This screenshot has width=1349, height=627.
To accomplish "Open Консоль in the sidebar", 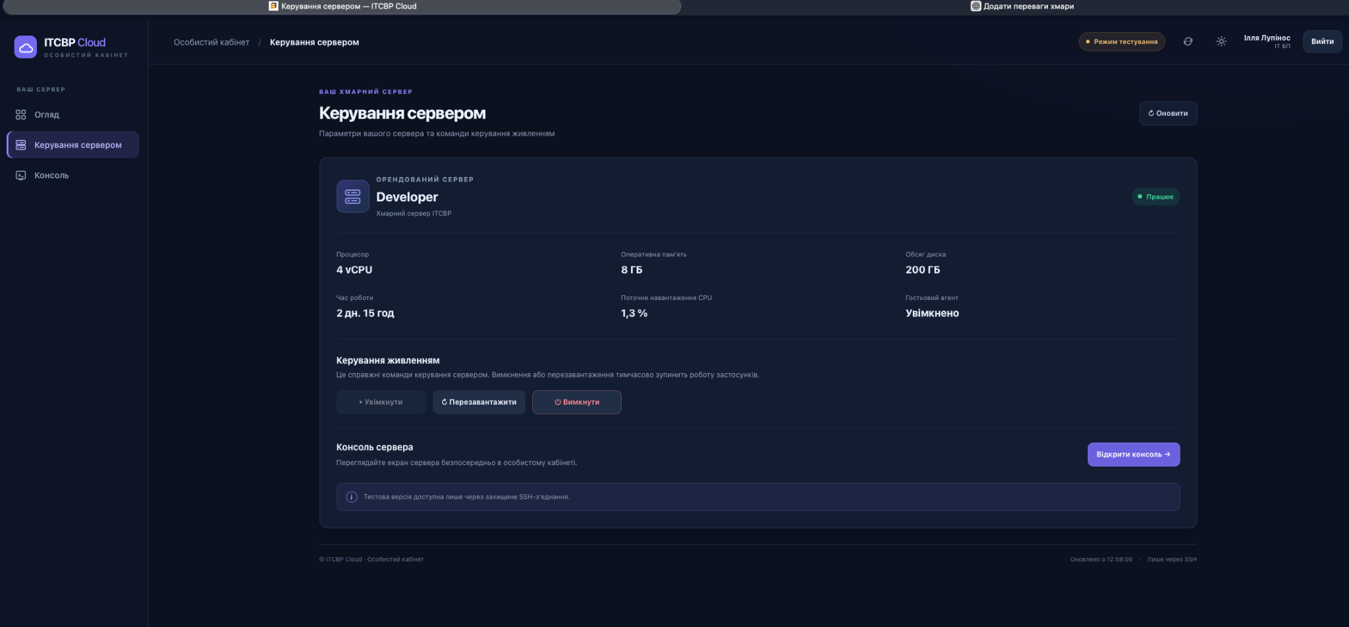I will click(x=72, y=175).
